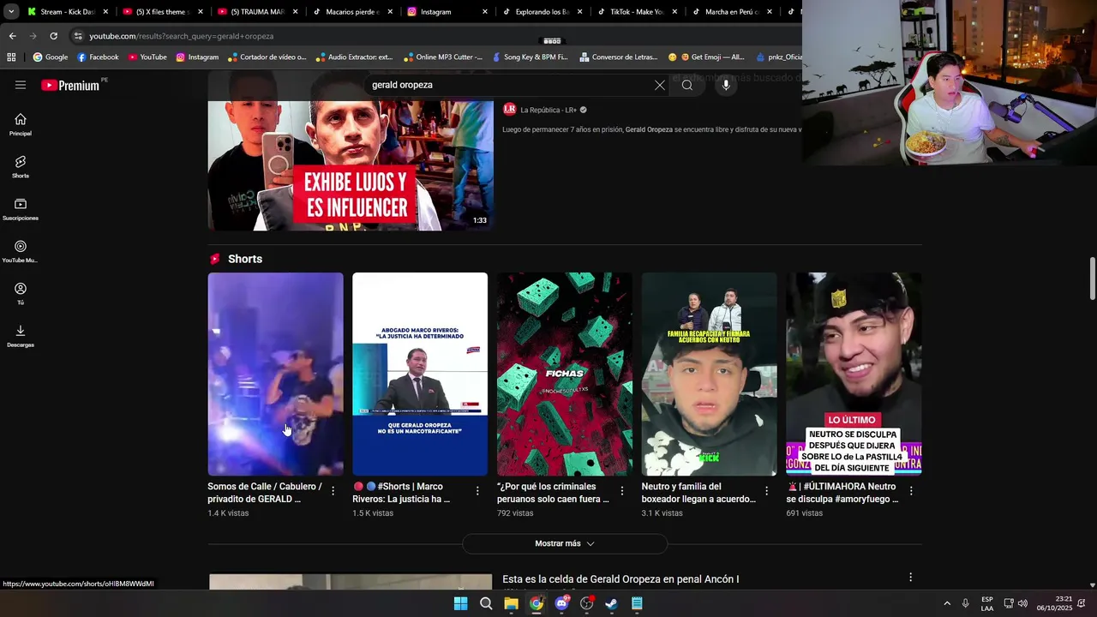Open YouTube Music in the sidebar
The image size is (1097, 617).
pyautogui.click(x=21, y=251)
